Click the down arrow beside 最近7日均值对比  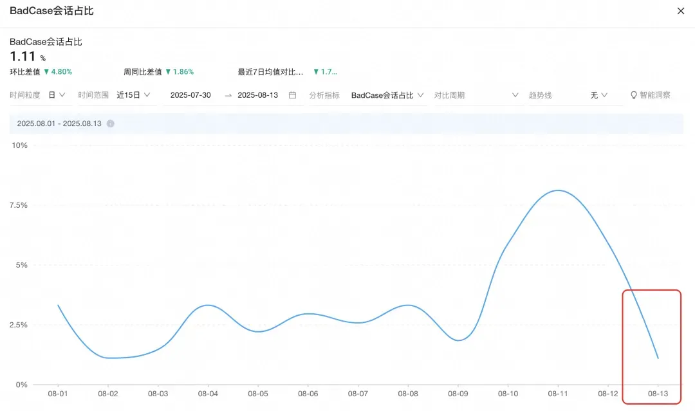point(316,72)
